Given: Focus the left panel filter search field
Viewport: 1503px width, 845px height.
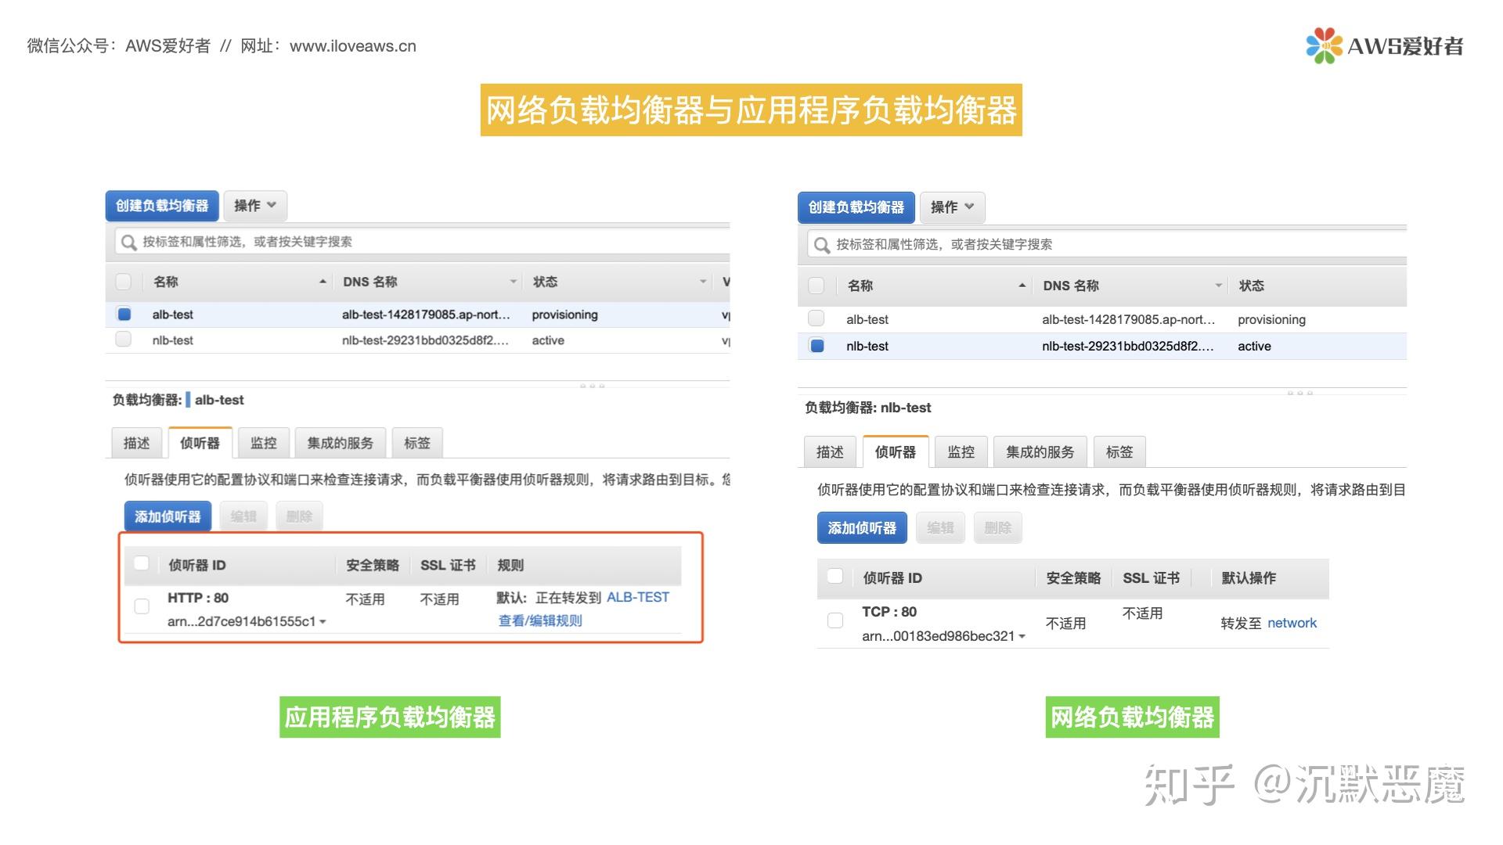Looking at the screenshot, I should tap(423, 242).
